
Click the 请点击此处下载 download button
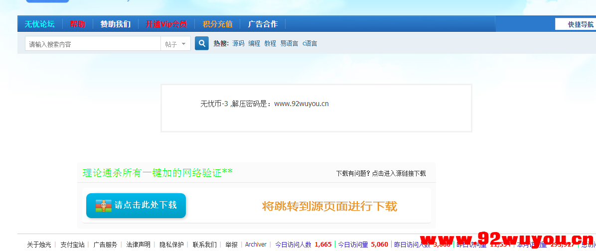click(x=136, y=206)
